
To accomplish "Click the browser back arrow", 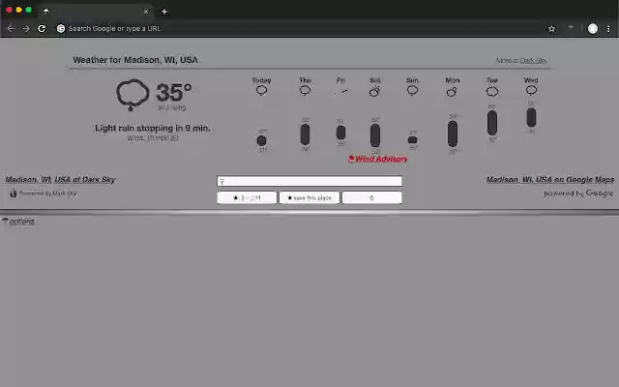I will [x=11, y=28].
